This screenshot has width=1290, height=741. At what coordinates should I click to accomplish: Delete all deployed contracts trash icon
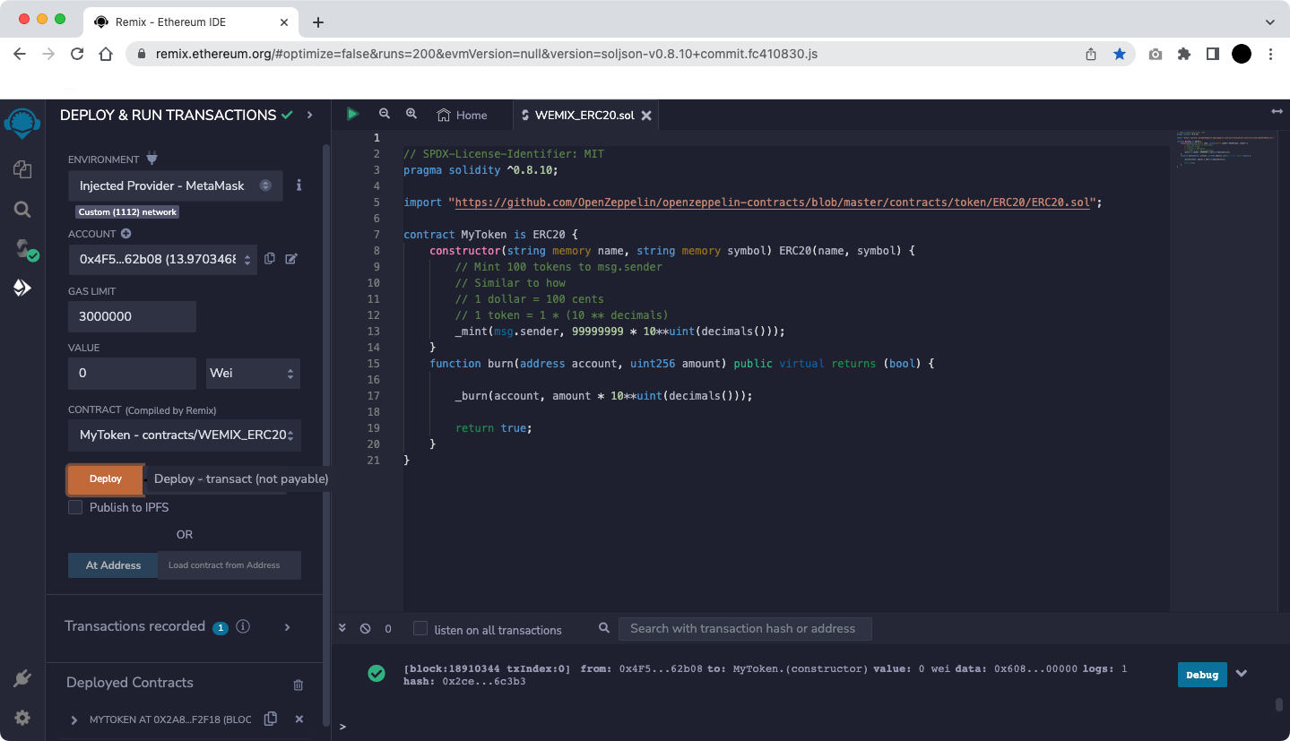[x=299, y=685]
